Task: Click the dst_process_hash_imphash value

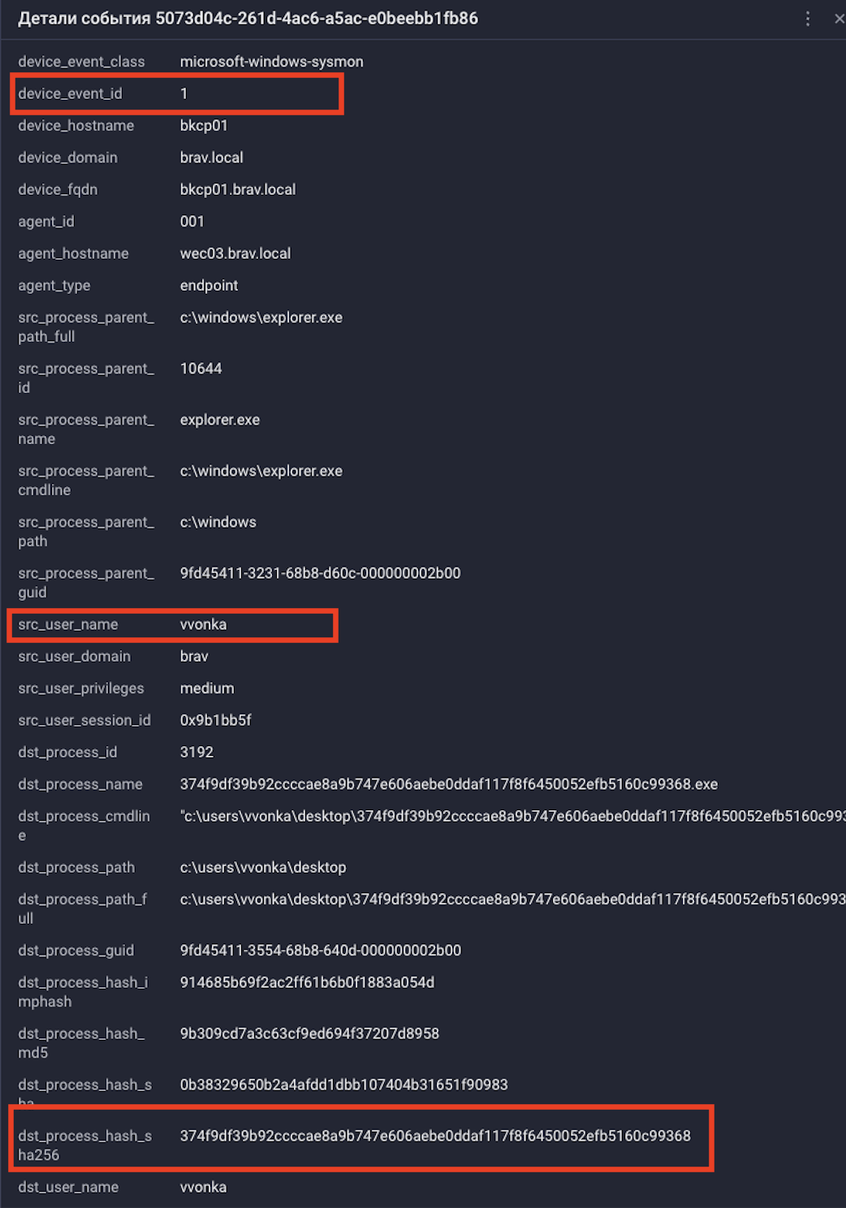Action: 307,982
